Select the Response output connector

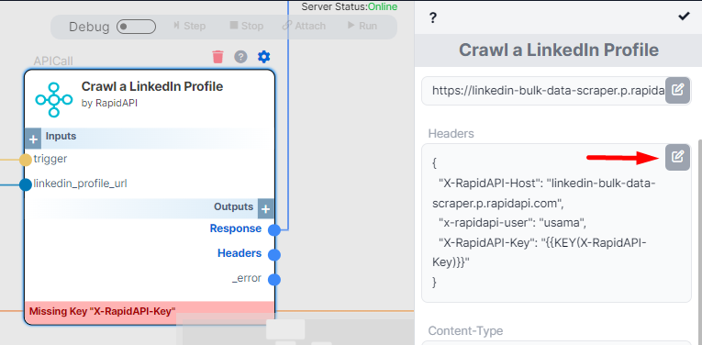(x=274, y=230)
